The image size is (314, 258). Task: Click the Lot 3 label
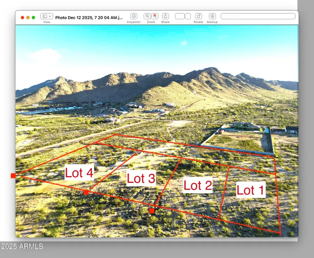(x=141, y=179)
